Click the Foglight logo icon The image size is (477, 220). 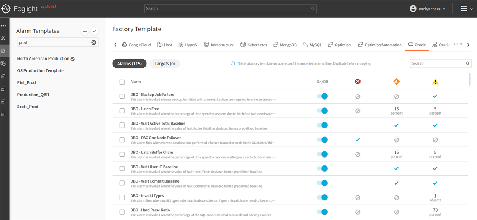[6, 9]
